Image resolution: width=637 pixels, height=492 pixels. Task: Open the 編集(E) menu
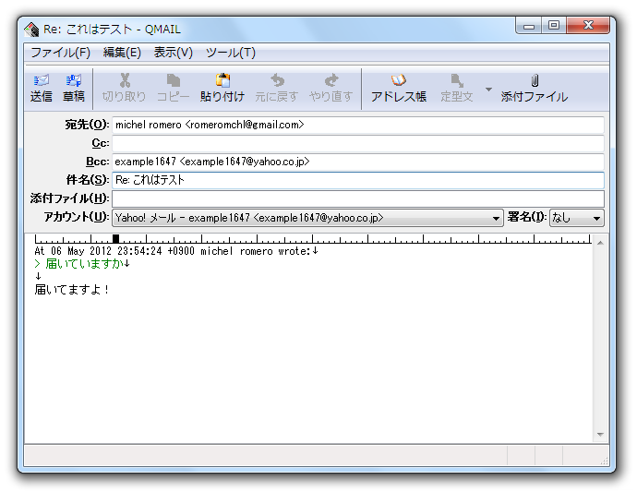tap(122, 53)
